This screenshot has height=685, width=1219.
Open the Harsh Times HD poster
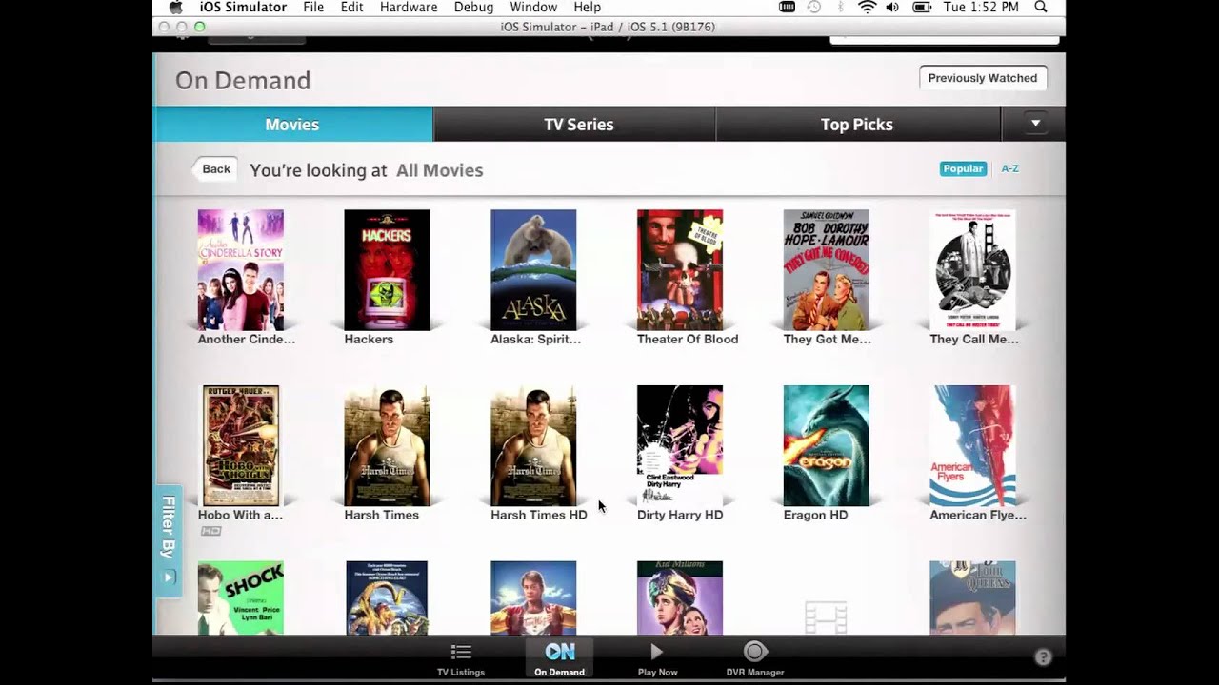[533, 445]
